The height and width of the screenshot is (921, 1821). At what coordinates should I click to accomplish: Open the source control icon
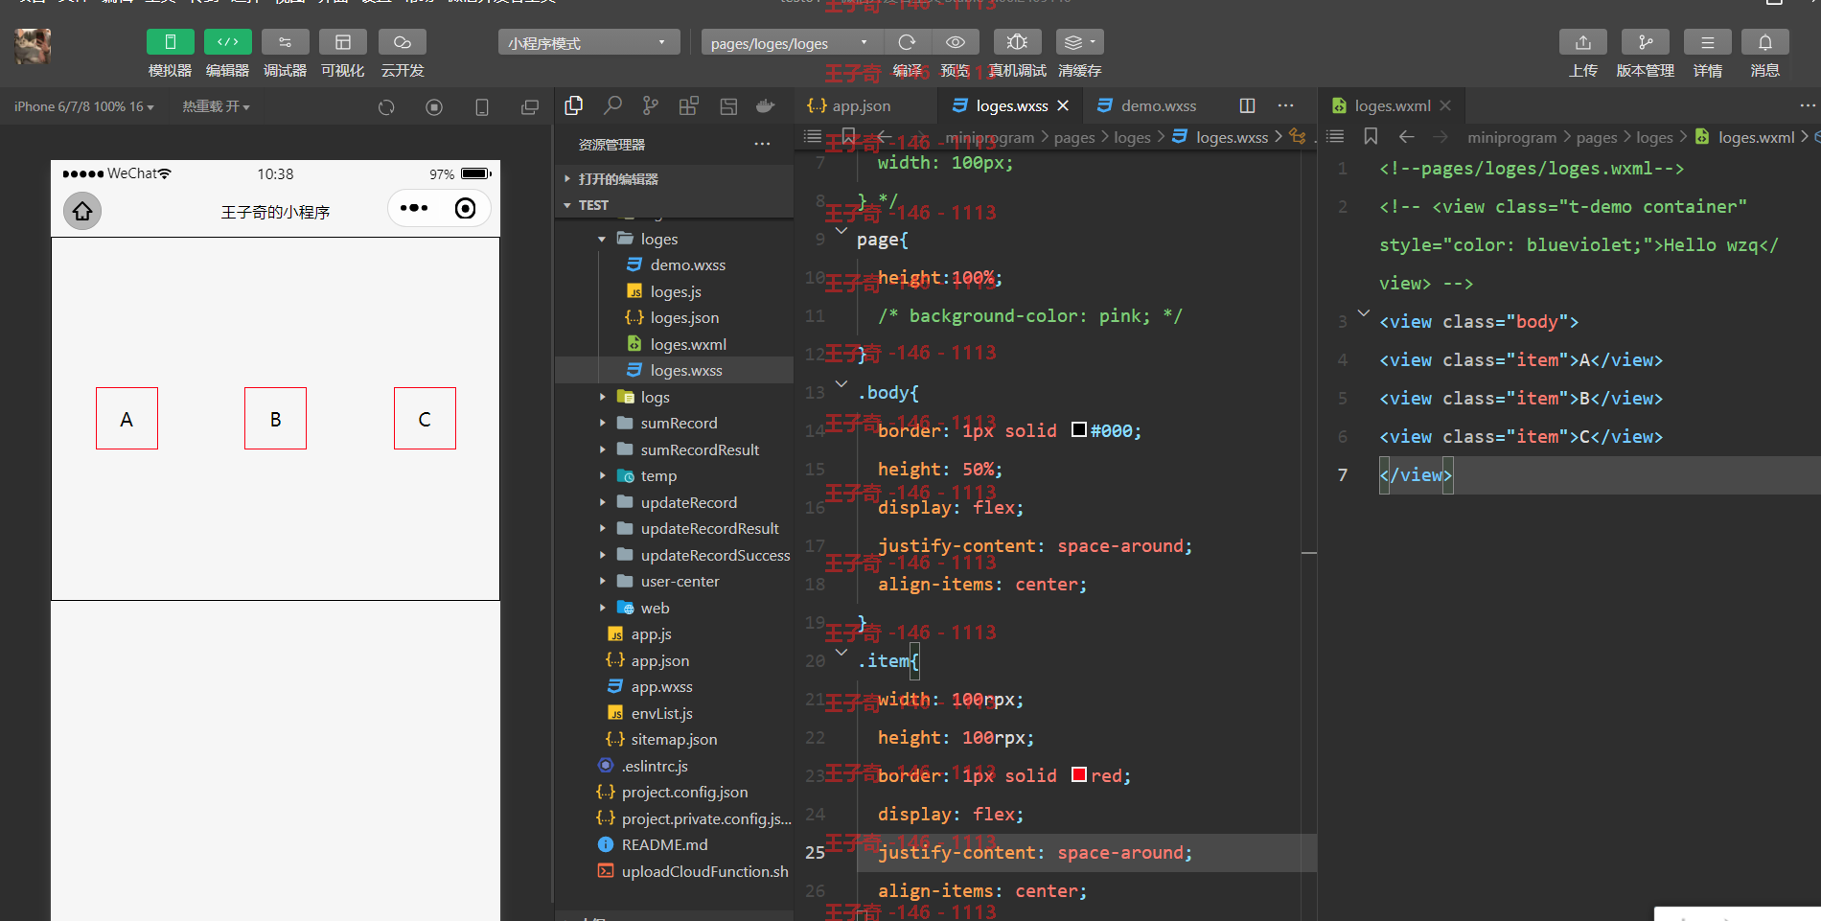click(x=651, y=105)
